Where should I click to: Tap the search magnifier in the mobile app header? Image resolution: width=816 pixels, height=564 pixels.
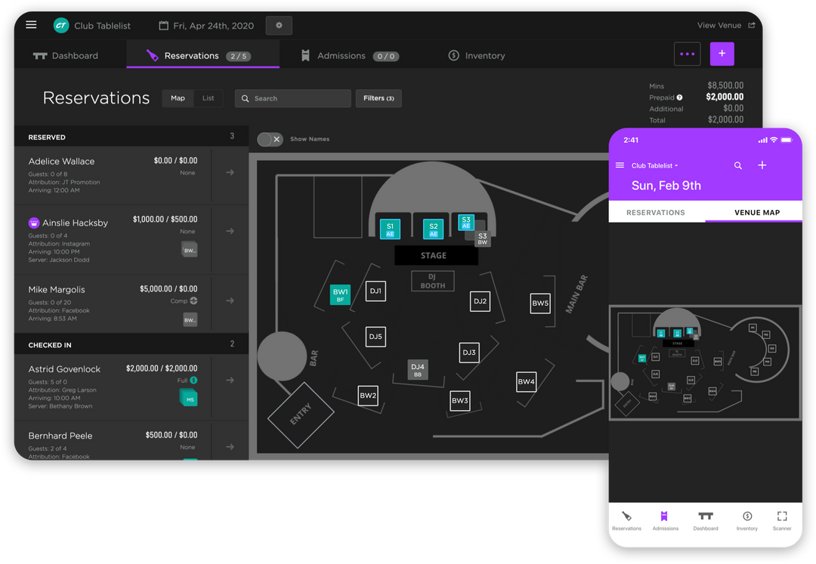coord(738,165)
